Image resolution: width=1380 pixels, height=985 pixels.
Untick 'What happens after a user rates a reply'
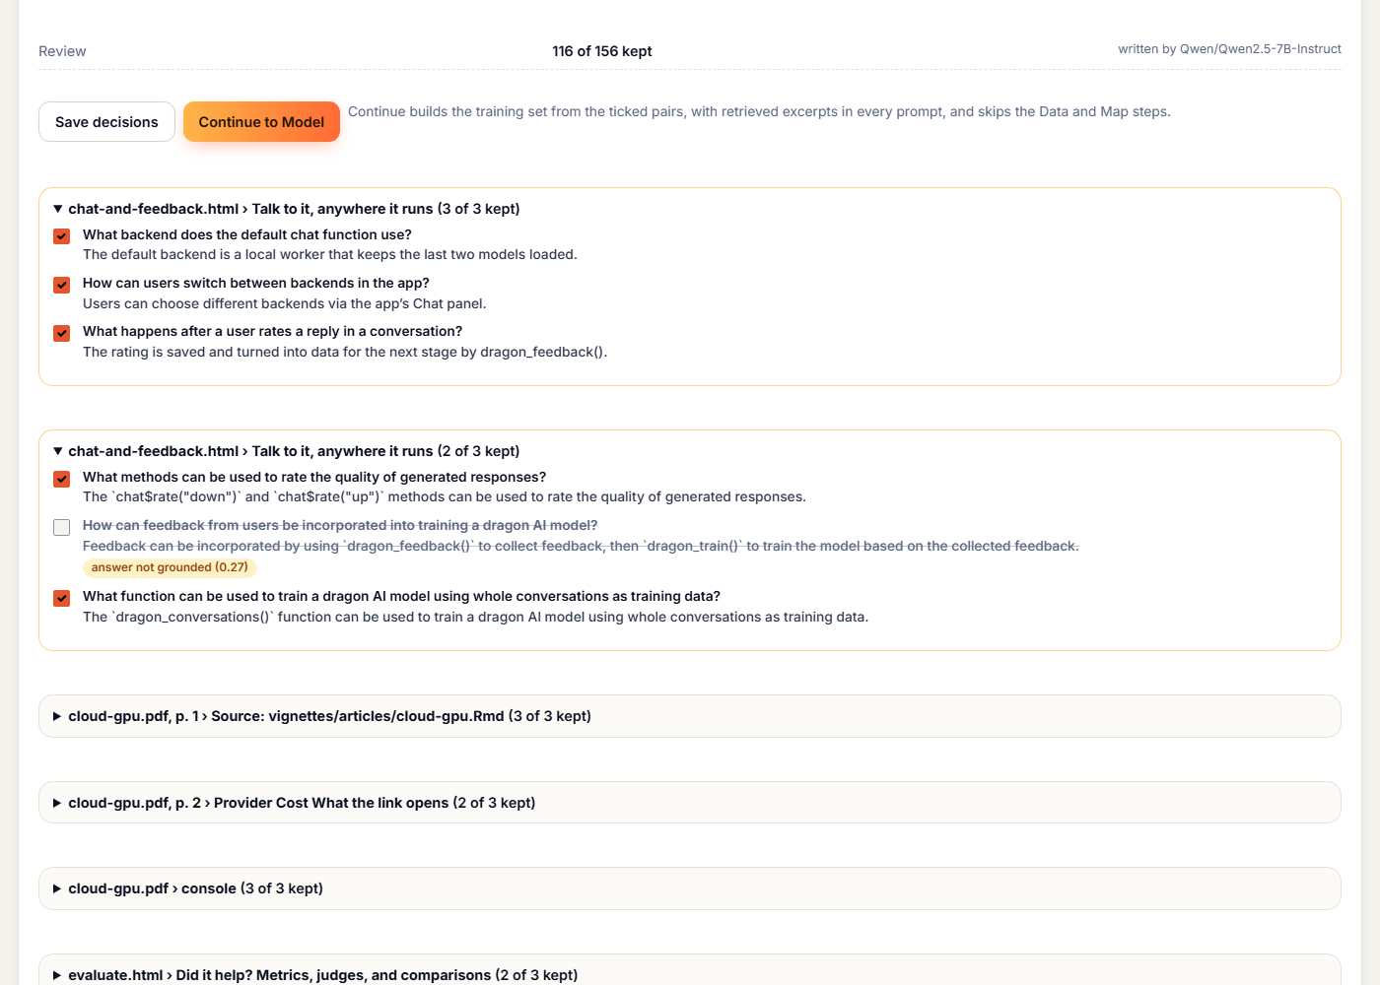61,333
